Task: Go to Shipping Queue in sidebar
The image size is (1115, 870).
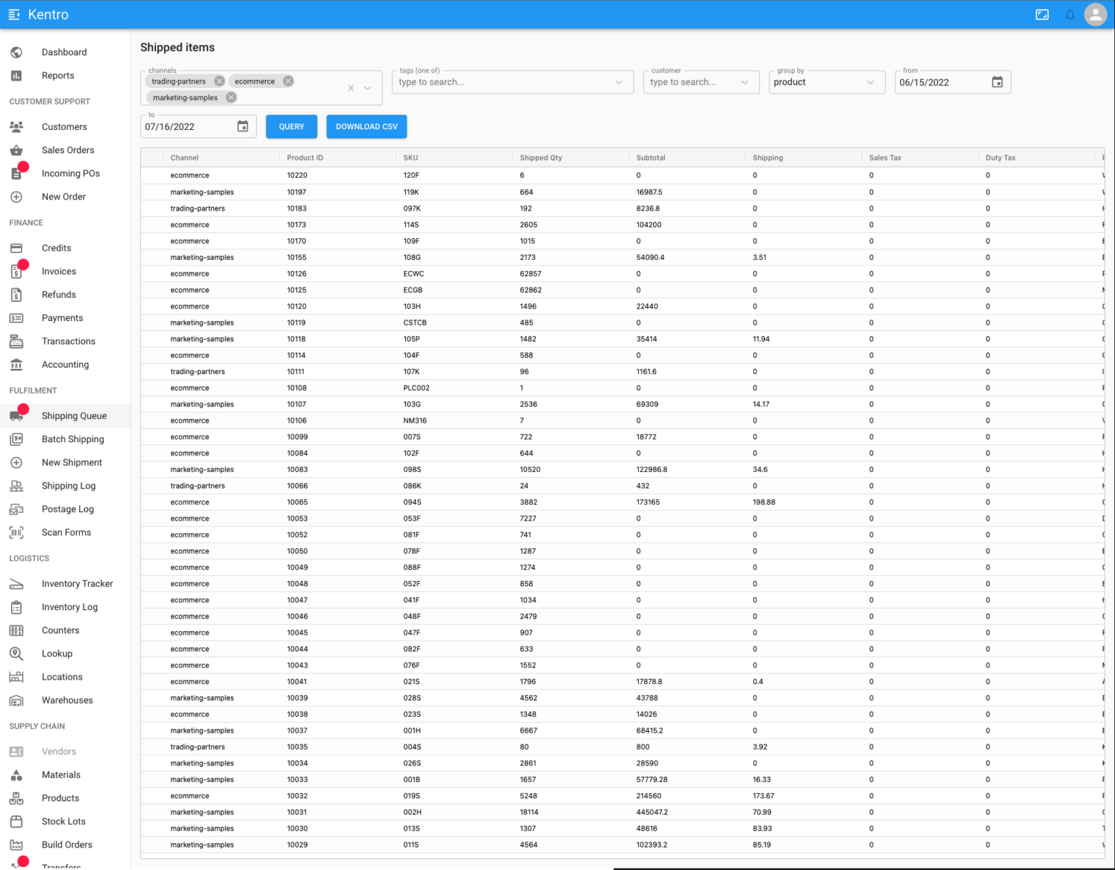Action: pos(73,415)
